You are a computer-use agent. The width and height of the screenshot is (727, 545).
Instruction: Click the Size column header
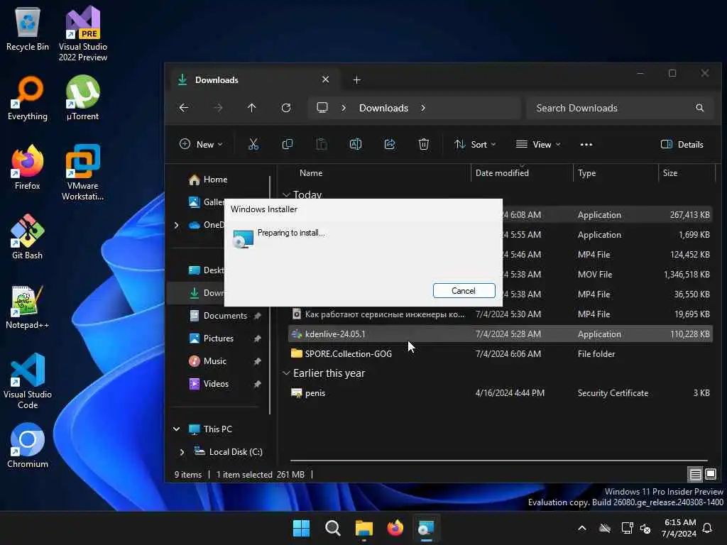click(670, 173)
